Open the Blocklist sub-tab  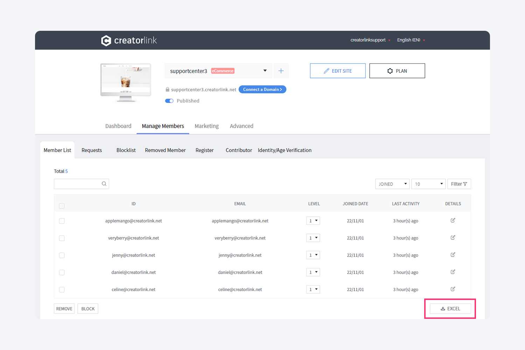[x=126, y=150]
